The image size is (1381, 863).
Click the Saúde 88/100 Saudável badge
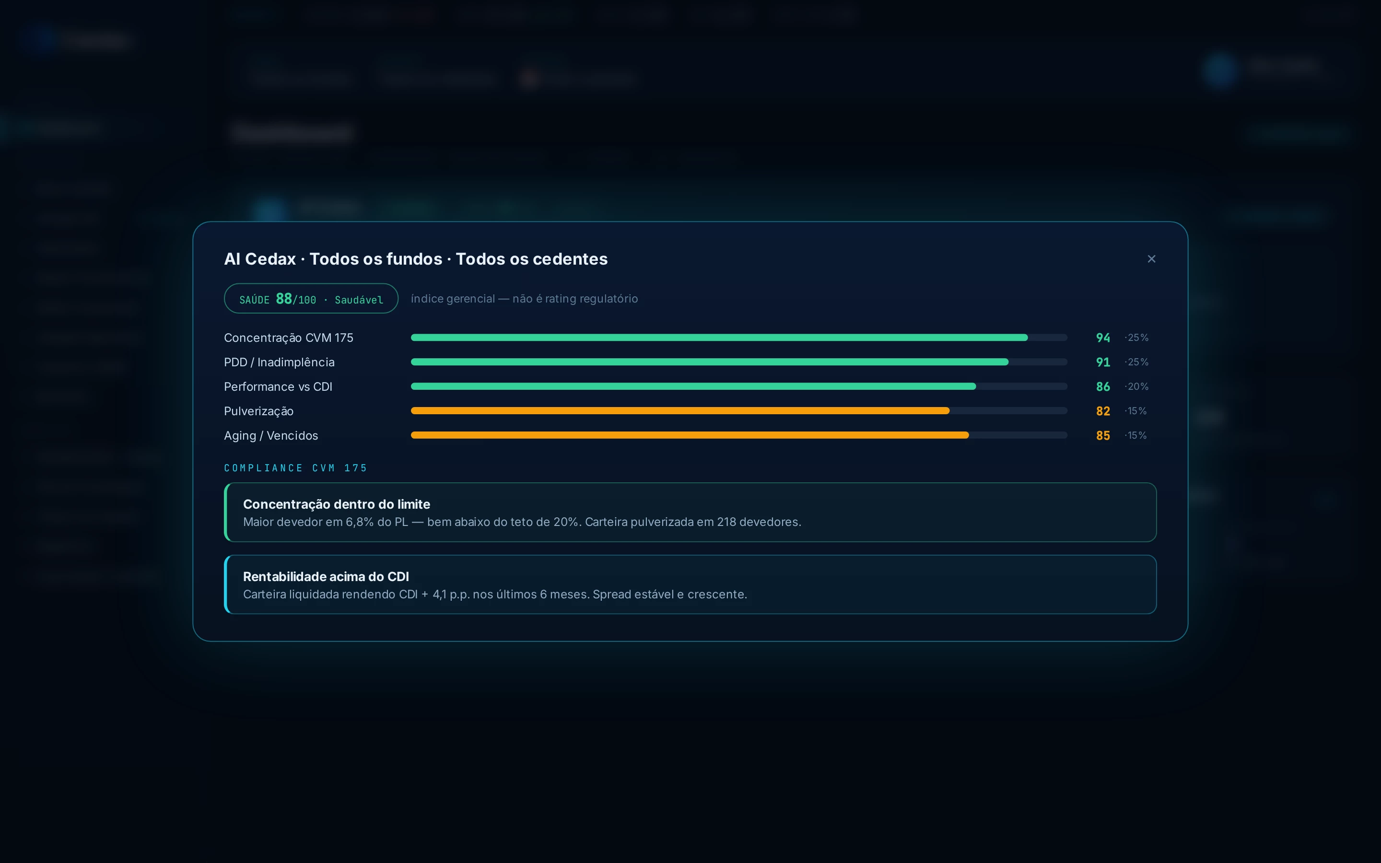pyautogui.click(x=311, y=299)
